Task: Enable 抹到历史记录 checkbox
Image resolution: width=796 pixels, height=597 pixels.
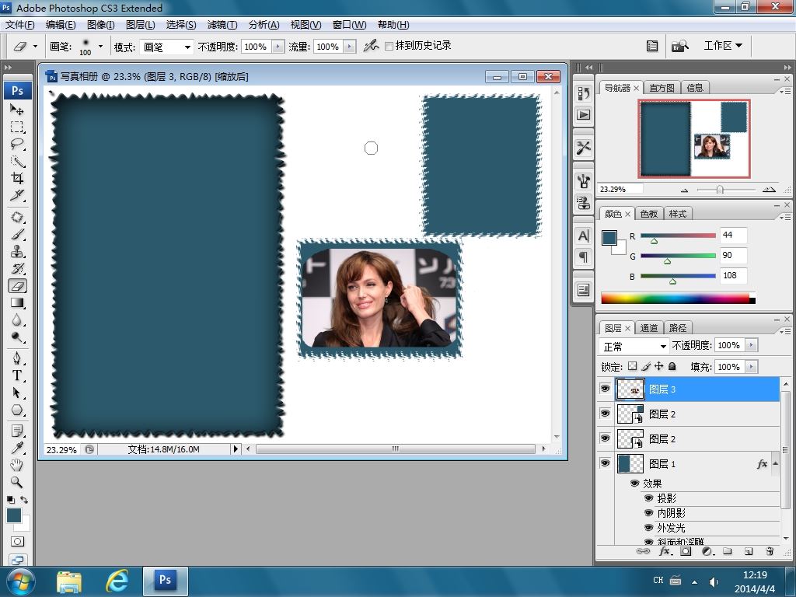Action: (389, 47)
